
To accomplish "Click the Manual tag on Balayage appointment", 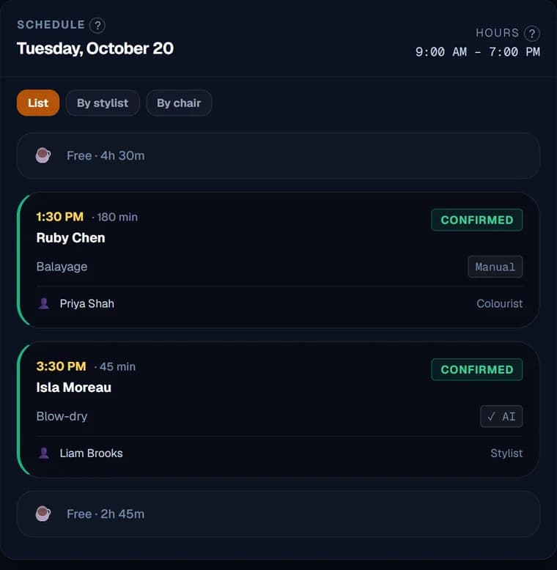I will tap(495, 267).
